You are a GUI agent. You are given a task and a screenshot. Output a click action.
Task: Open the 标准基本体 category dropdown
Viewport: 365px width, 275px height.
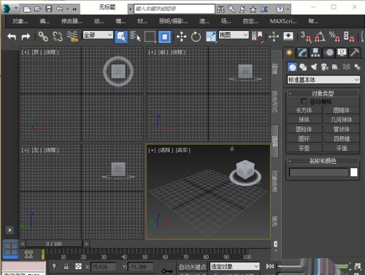[x=323, y=80]
